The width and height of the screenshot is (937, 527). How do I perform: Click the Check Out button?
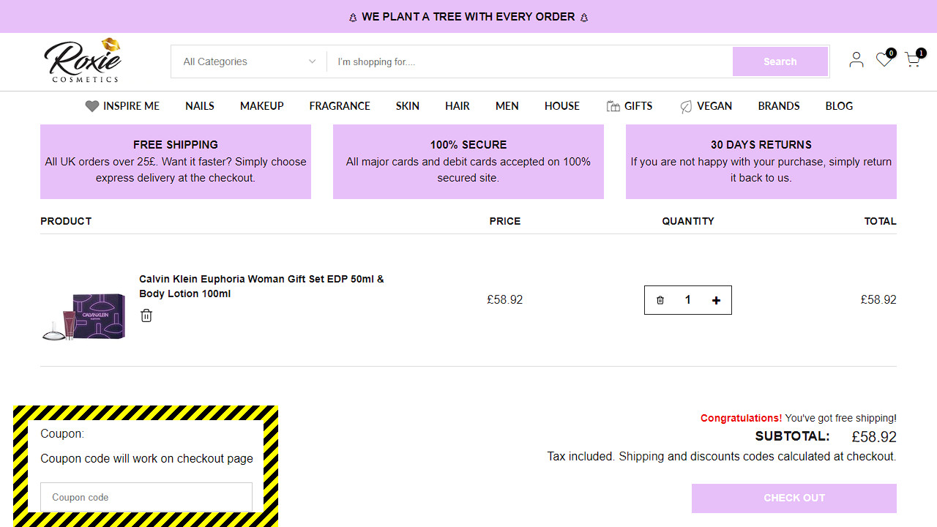[794, 498]
